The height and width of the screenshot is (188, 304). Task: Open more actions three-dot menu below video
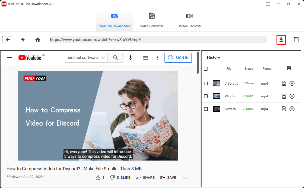185,178
